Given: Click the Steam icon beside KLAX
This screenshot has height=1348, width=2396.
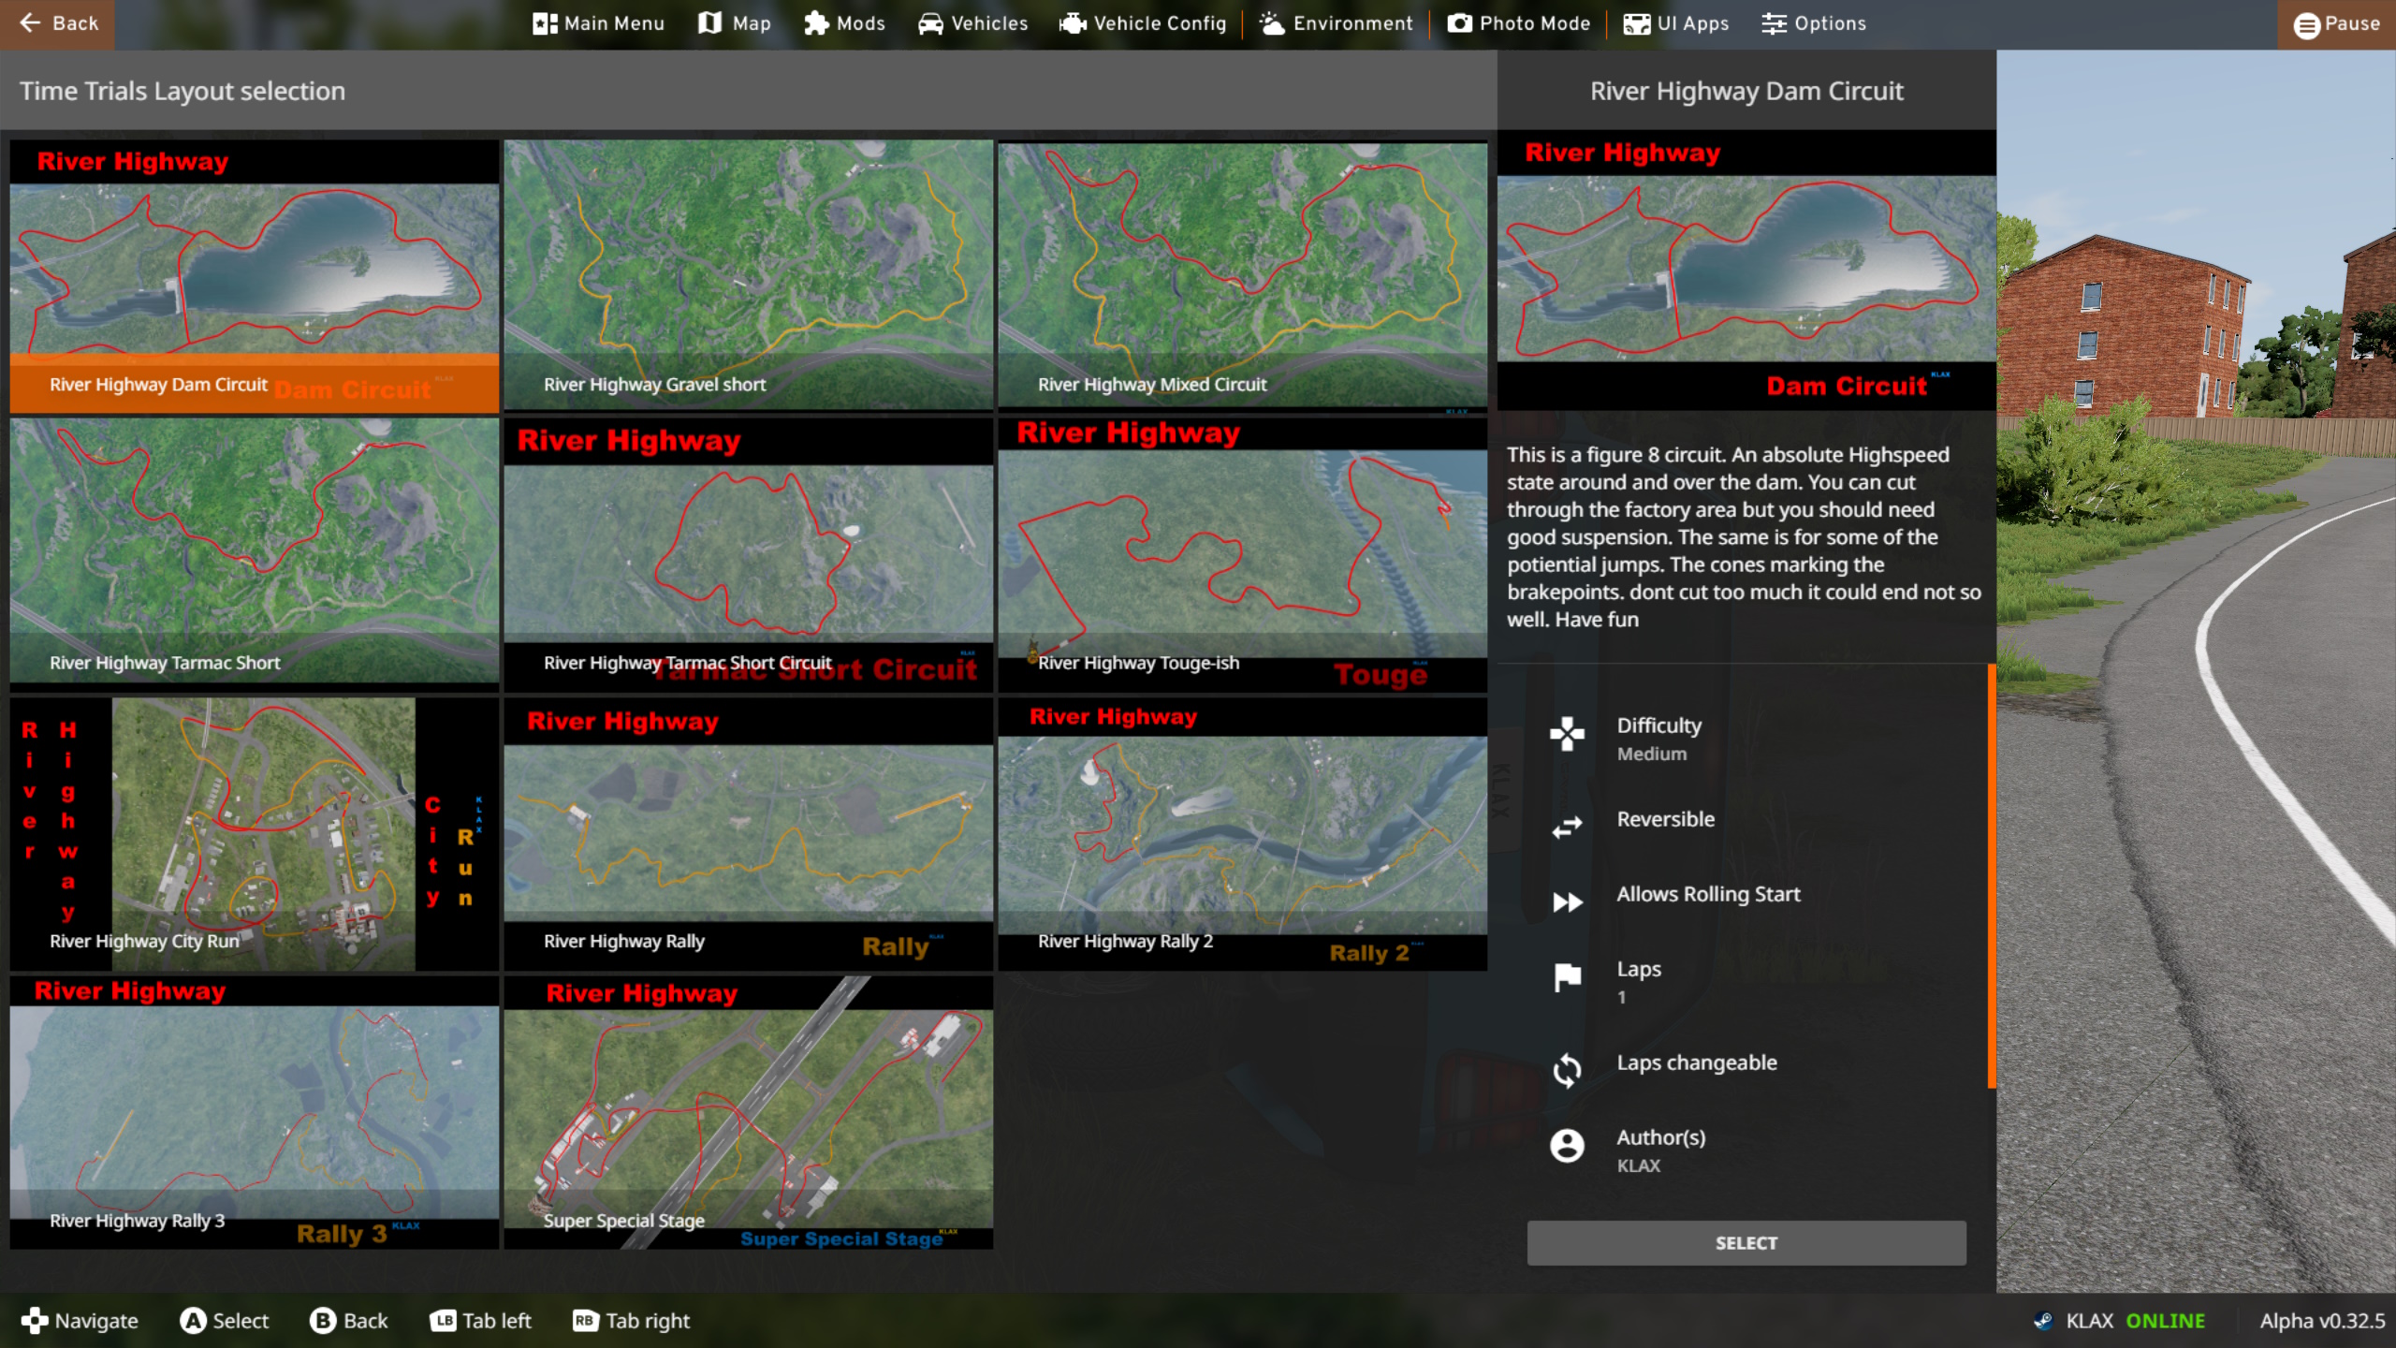Looking at the screenshot, I should tap(2043, 1321).
